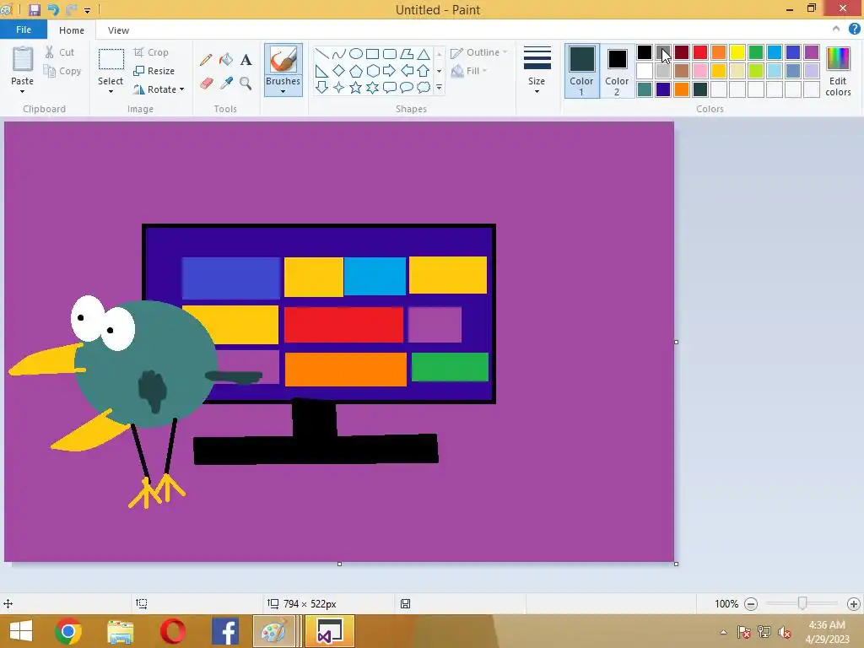The height and width of the screenshot is (648, 864).
Task: Expand the shapes gallery more arrow
Action: tap(439, 87)
